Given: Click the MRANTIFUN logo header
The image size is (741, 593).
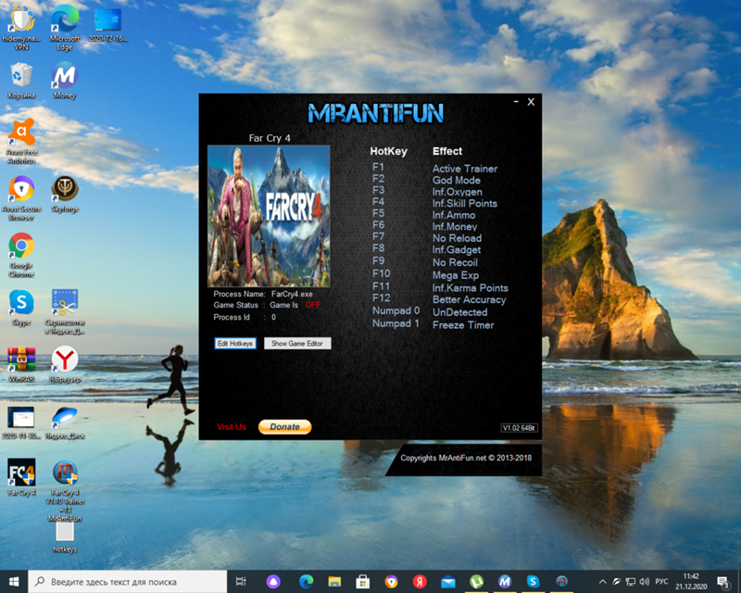Looking at the screenshot, I should [376, 113].
